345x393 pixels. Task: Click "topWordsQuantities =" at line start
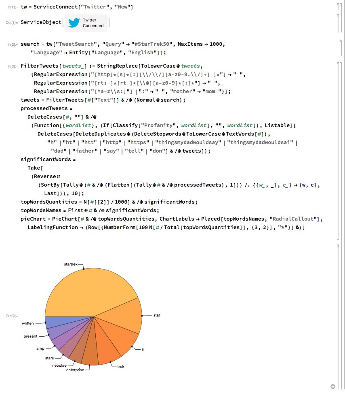[51, 202]
